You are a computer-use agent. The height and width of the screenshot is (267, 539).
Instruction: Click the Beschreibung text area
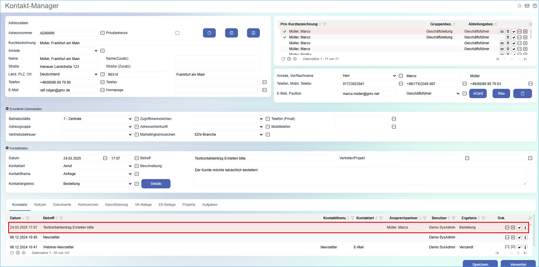(359, 176)
